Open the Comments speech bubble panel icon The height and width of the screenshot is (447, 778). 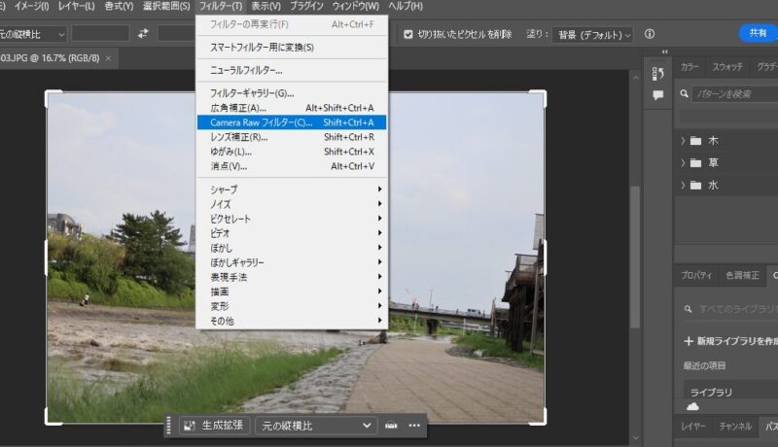(x=658, y=95)
